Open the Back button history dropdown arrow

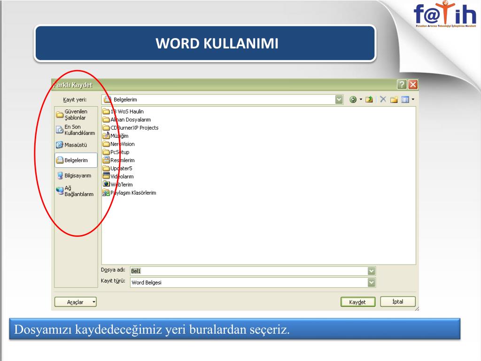click(x=361, y=100)
